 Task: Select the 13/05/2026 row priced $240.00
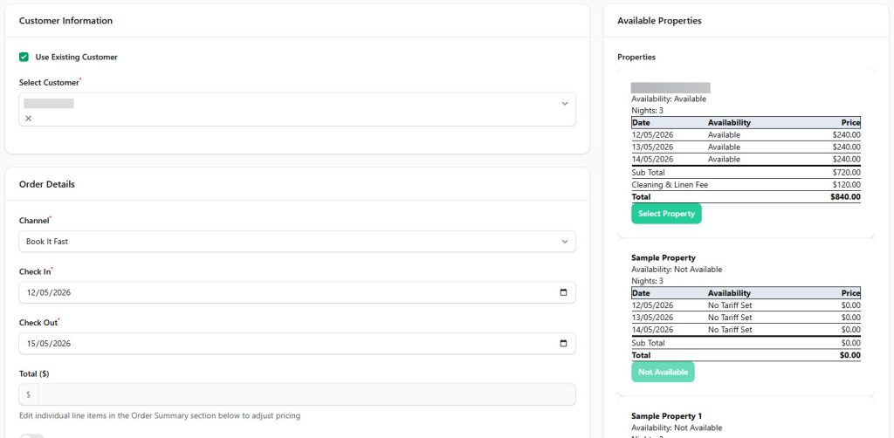pos(745,147)
